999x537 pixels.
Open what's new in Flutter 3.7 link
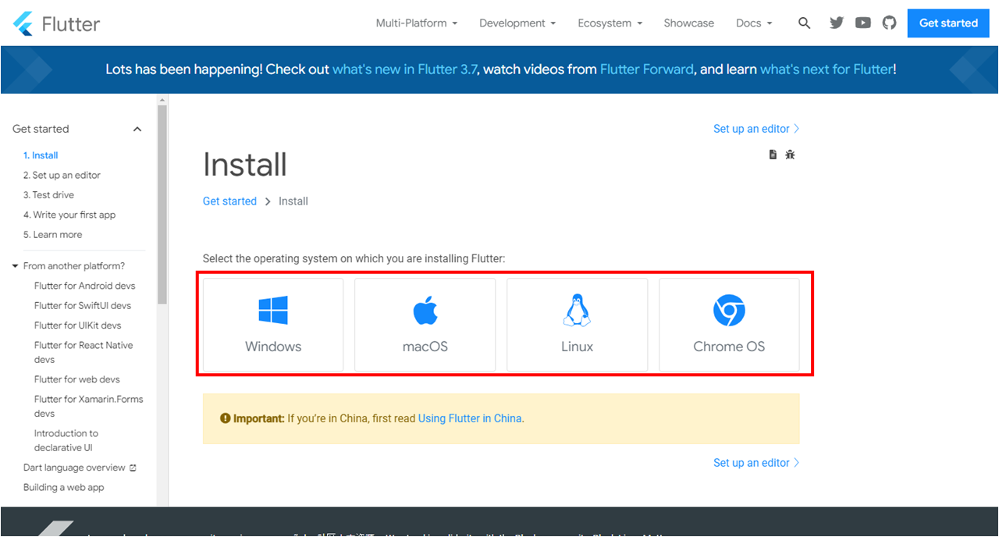click(405, 69)
